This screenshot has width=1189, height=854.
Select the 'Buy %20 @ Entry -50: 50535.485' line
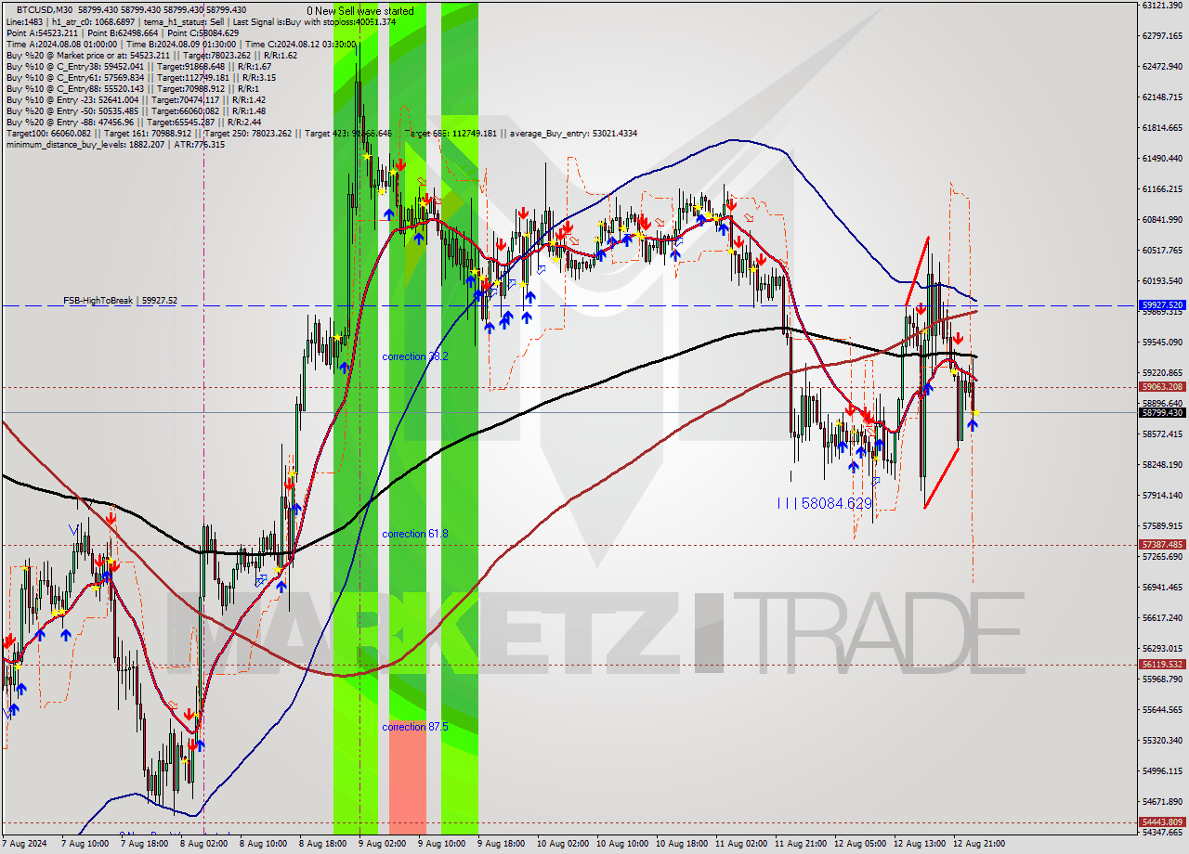tap(136, 111)
